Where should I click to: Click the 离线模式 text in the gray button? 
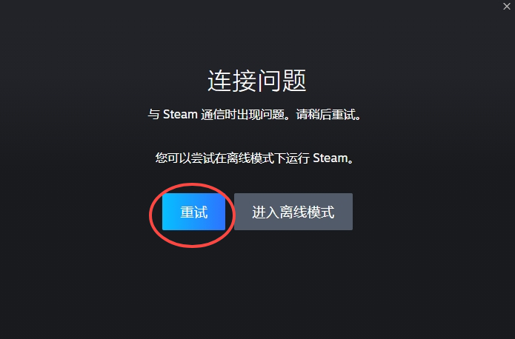point(307,212)
